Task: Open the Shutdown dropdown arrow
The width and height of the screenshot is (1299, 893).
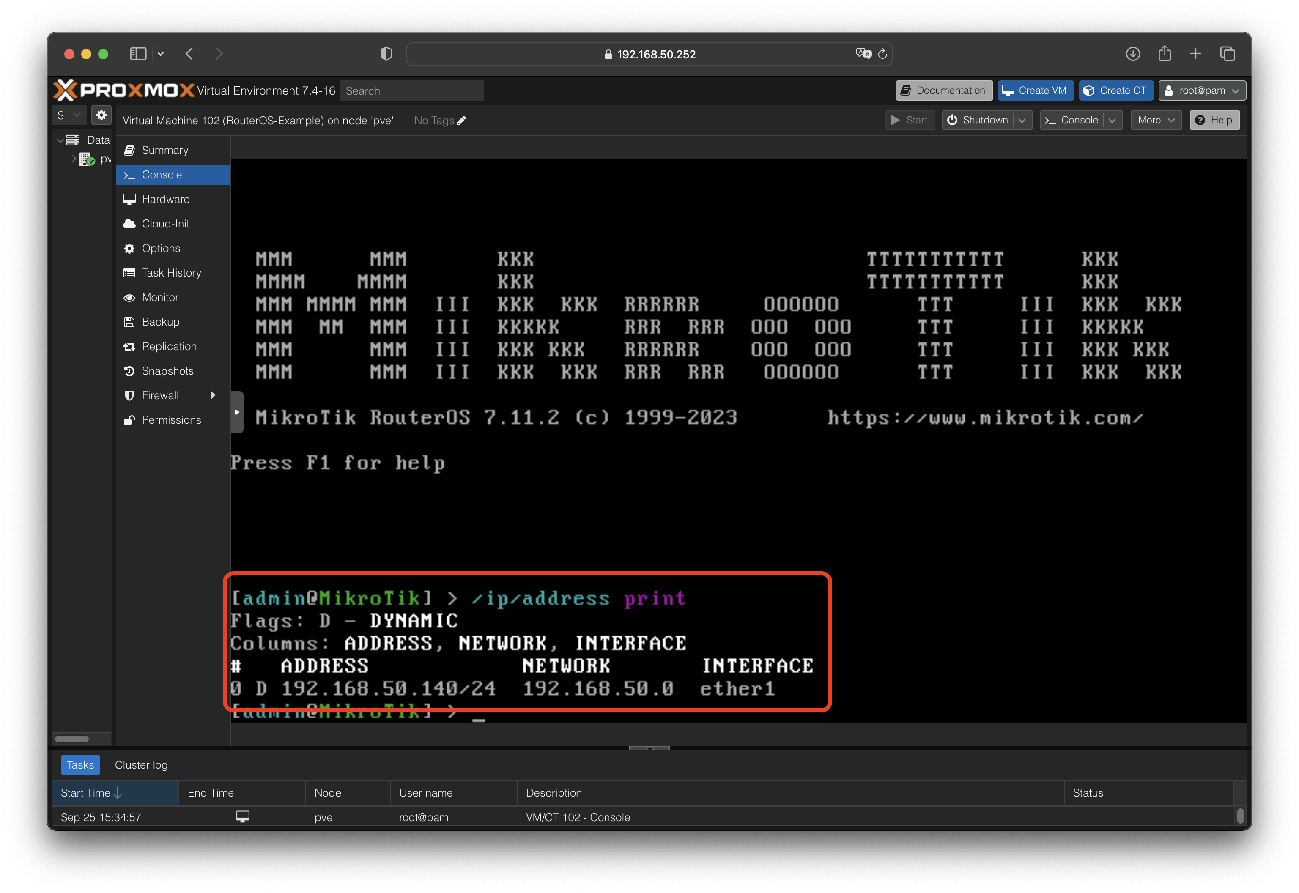Action: [1022, 121]
